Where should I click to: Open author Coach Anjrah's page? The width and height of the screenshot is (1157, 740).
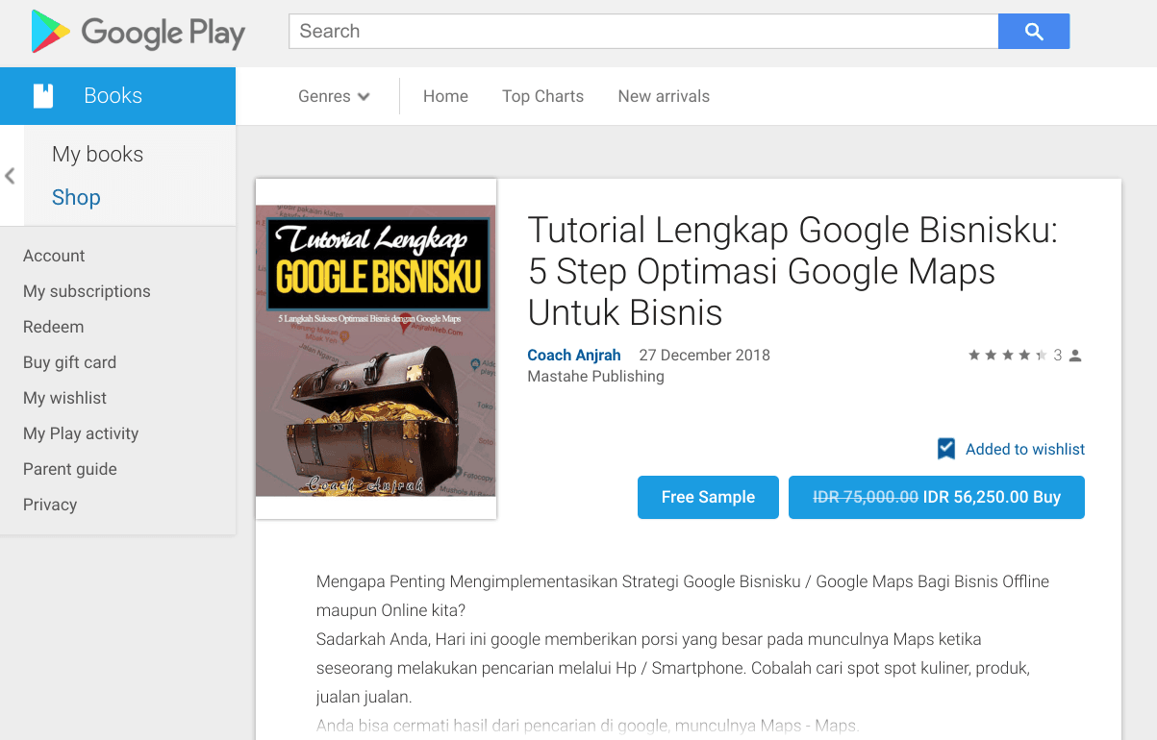click(574, 355)
